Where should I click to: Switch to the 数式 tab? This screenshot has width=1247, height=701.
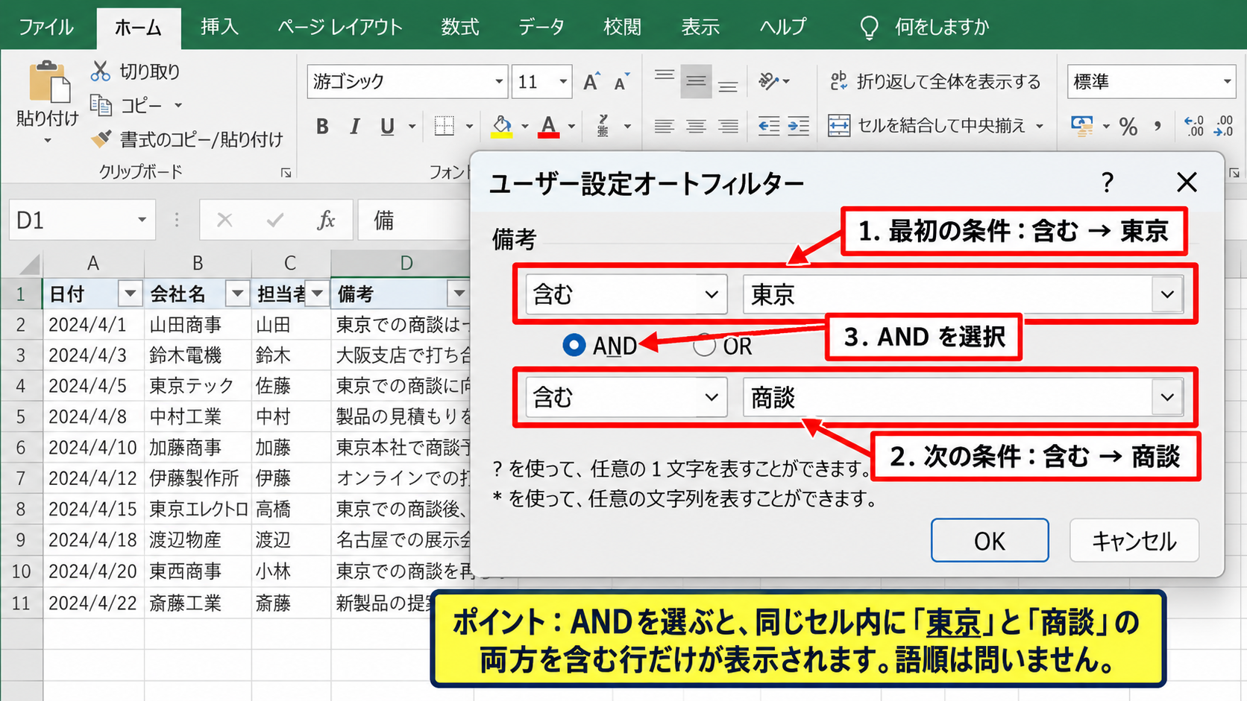click(459, 28)
